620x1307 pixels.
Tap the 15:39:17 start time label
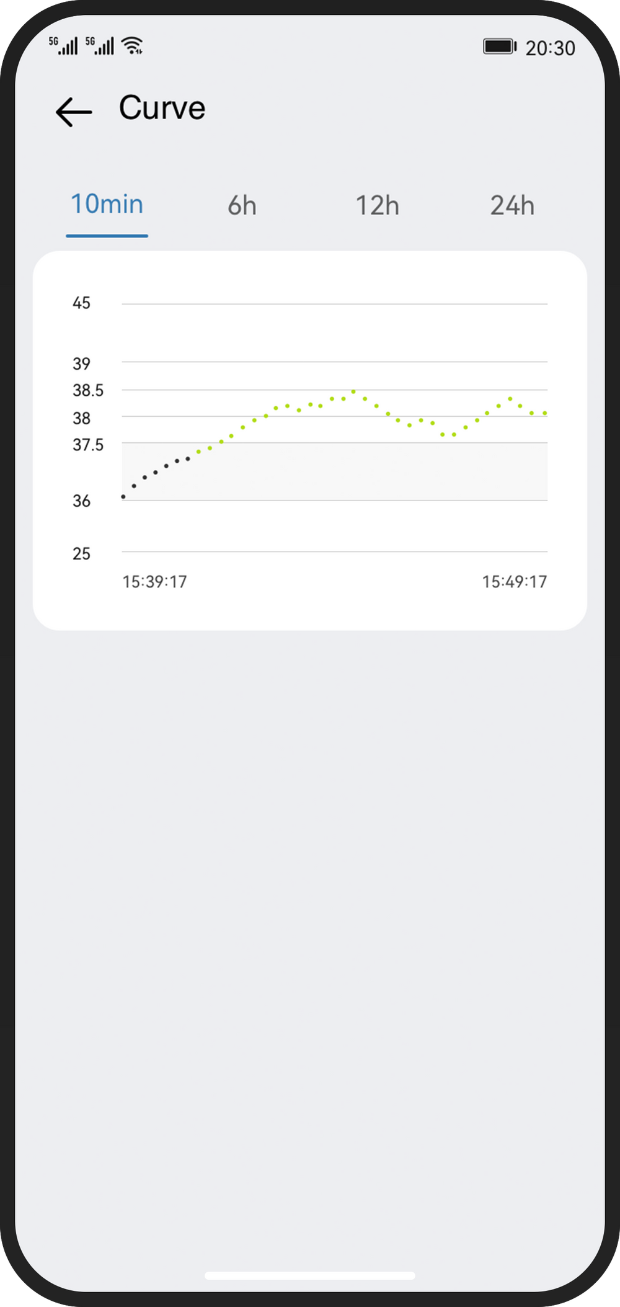(x=154, y=582)
